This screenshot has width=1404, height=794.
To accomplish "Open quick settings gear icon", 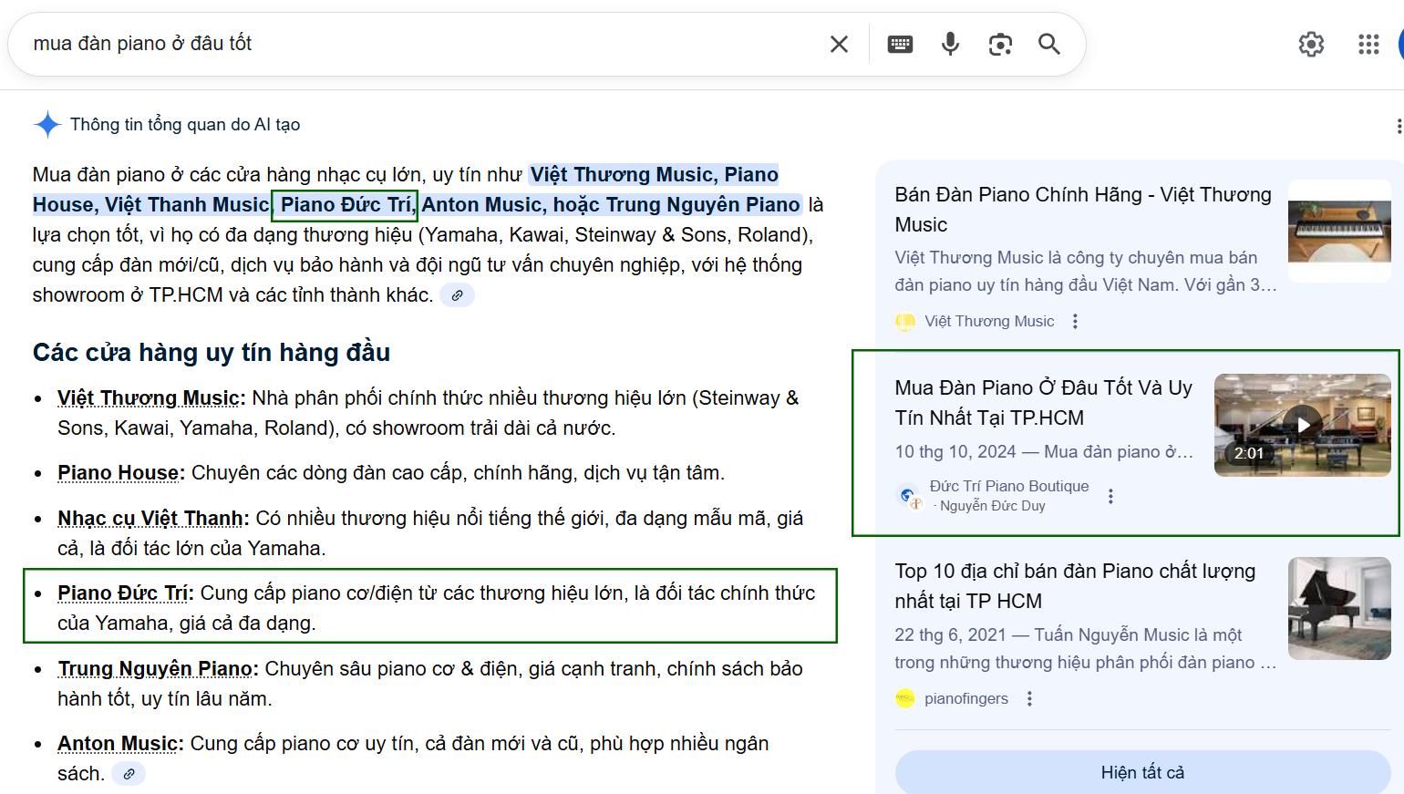I will [1311, 44].
